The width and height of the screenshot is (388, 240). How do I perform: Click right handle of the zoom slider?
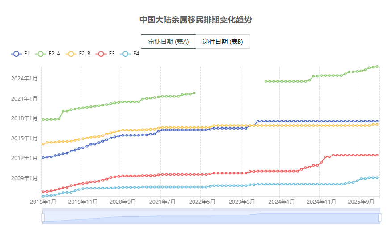tap(380, 217)
